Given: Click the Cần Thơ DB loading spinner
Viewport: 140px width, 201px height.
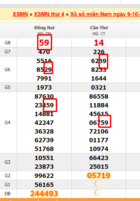Looking at the screenshot, I should point(97,193).
